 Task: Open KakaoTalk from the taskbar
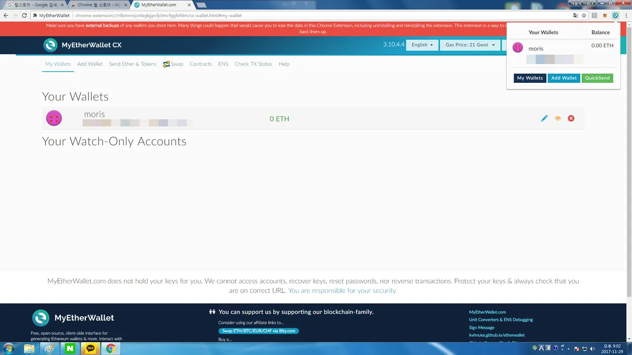(x=90, y=349)
